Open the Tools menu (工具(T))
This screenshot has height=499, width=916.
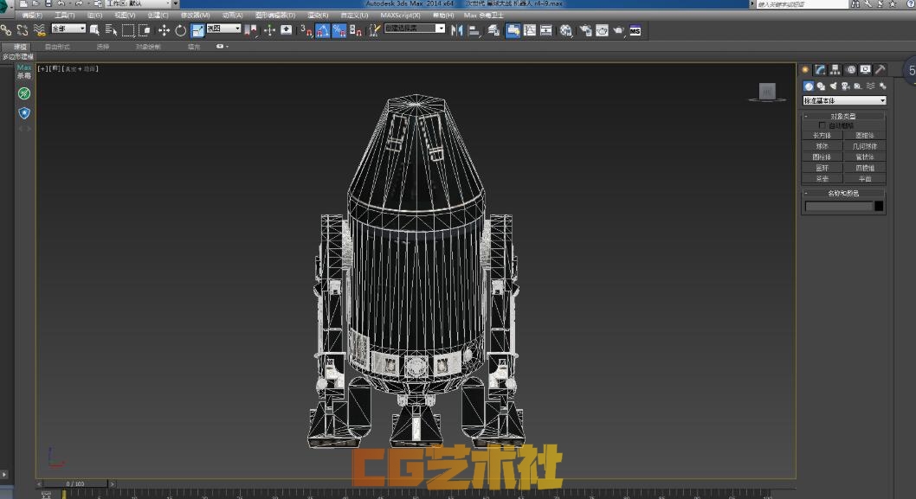pos(64,16)
